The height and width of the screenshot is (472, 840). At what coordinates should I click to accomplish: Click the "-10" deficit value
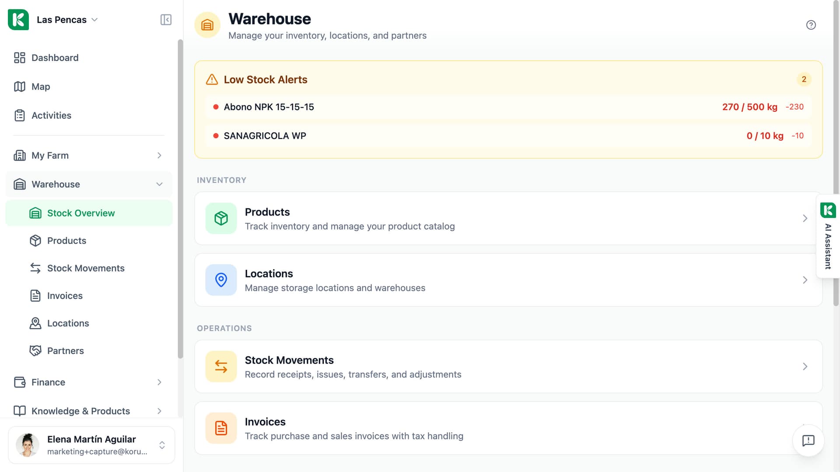pos(798,136)
